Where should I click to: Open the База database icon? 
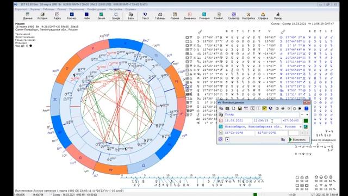tap(130, 16)
